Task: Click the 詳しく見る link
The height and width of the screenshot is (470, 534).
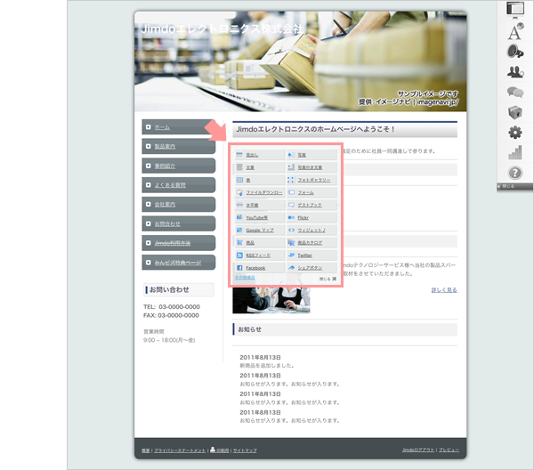Action: pyautogui.click(x=444, y=290)
